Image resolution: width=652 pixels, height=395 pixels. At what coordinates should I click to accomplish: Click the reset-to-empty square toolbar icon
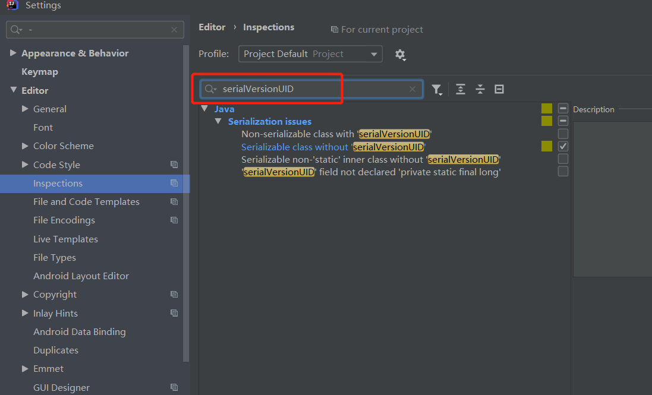(x=499, y=89)
